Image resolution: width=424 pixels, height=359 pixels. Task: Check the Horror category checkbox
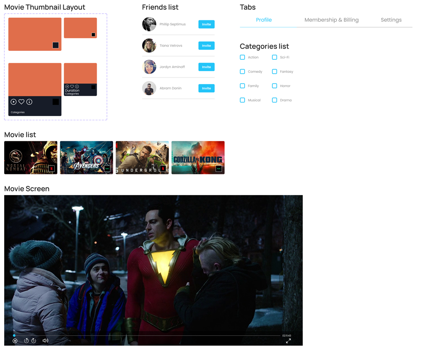click(x=274, y=86)
